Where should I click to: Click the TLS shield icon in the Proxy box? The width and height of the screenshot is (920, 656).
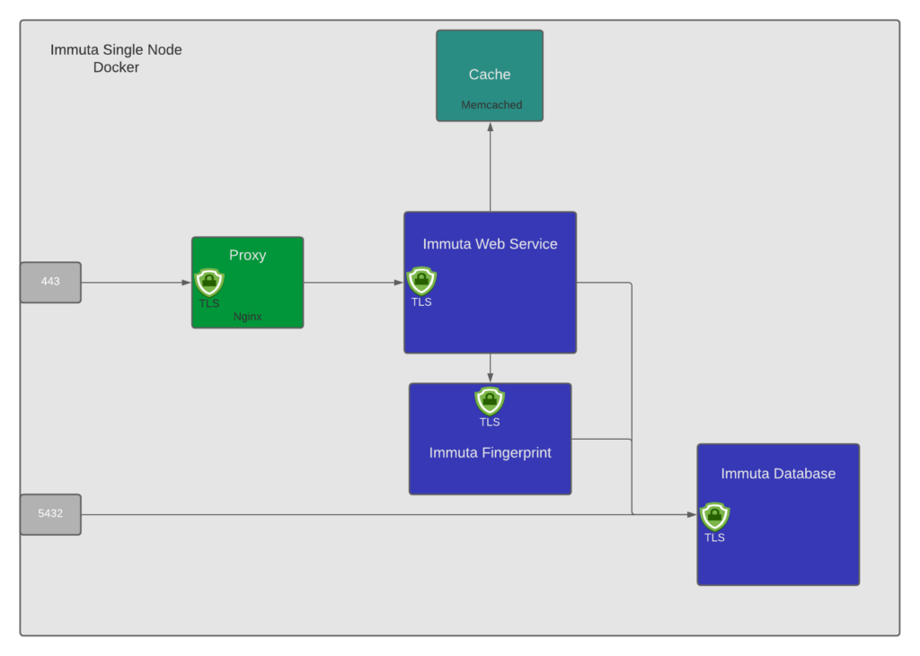point(209,283)
